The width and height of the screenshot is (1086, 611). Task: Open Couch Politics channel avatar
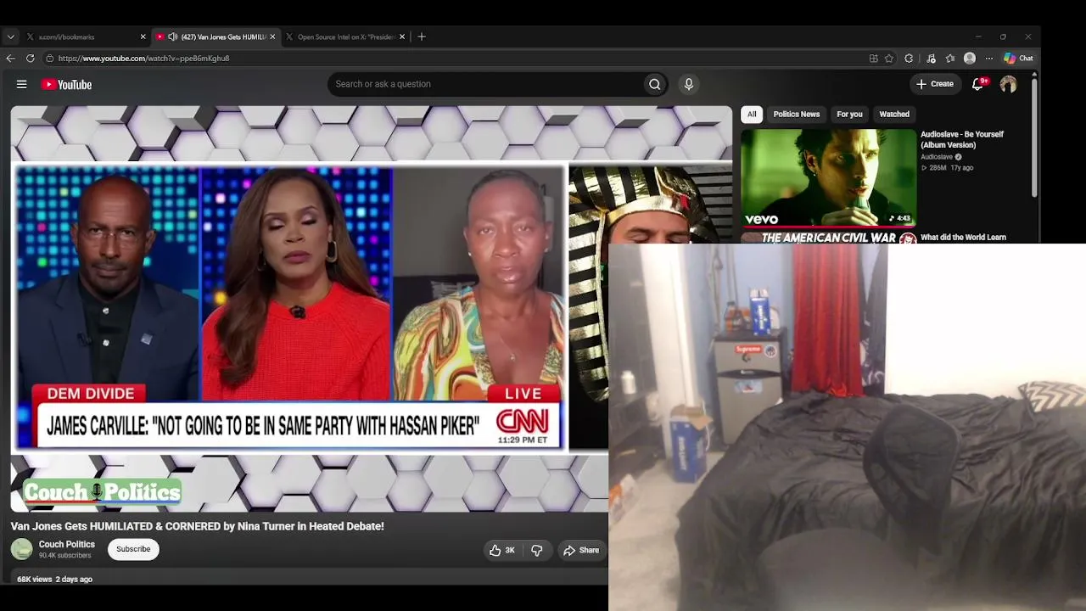[22, 550]
